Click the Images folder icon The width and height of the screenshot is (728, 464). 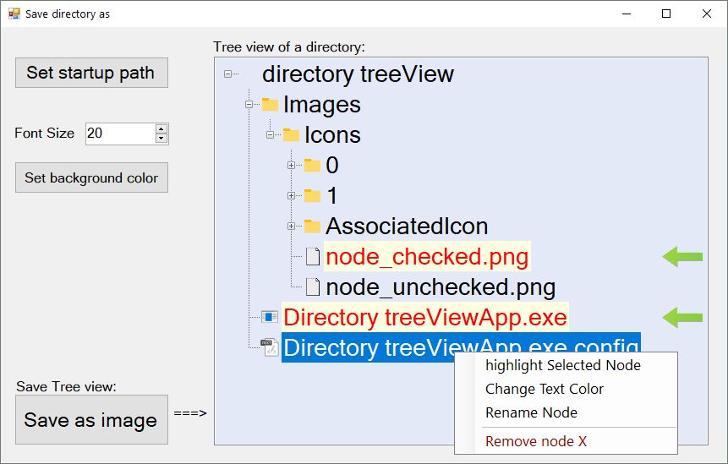pyautogui.click(x=270, y=105)
